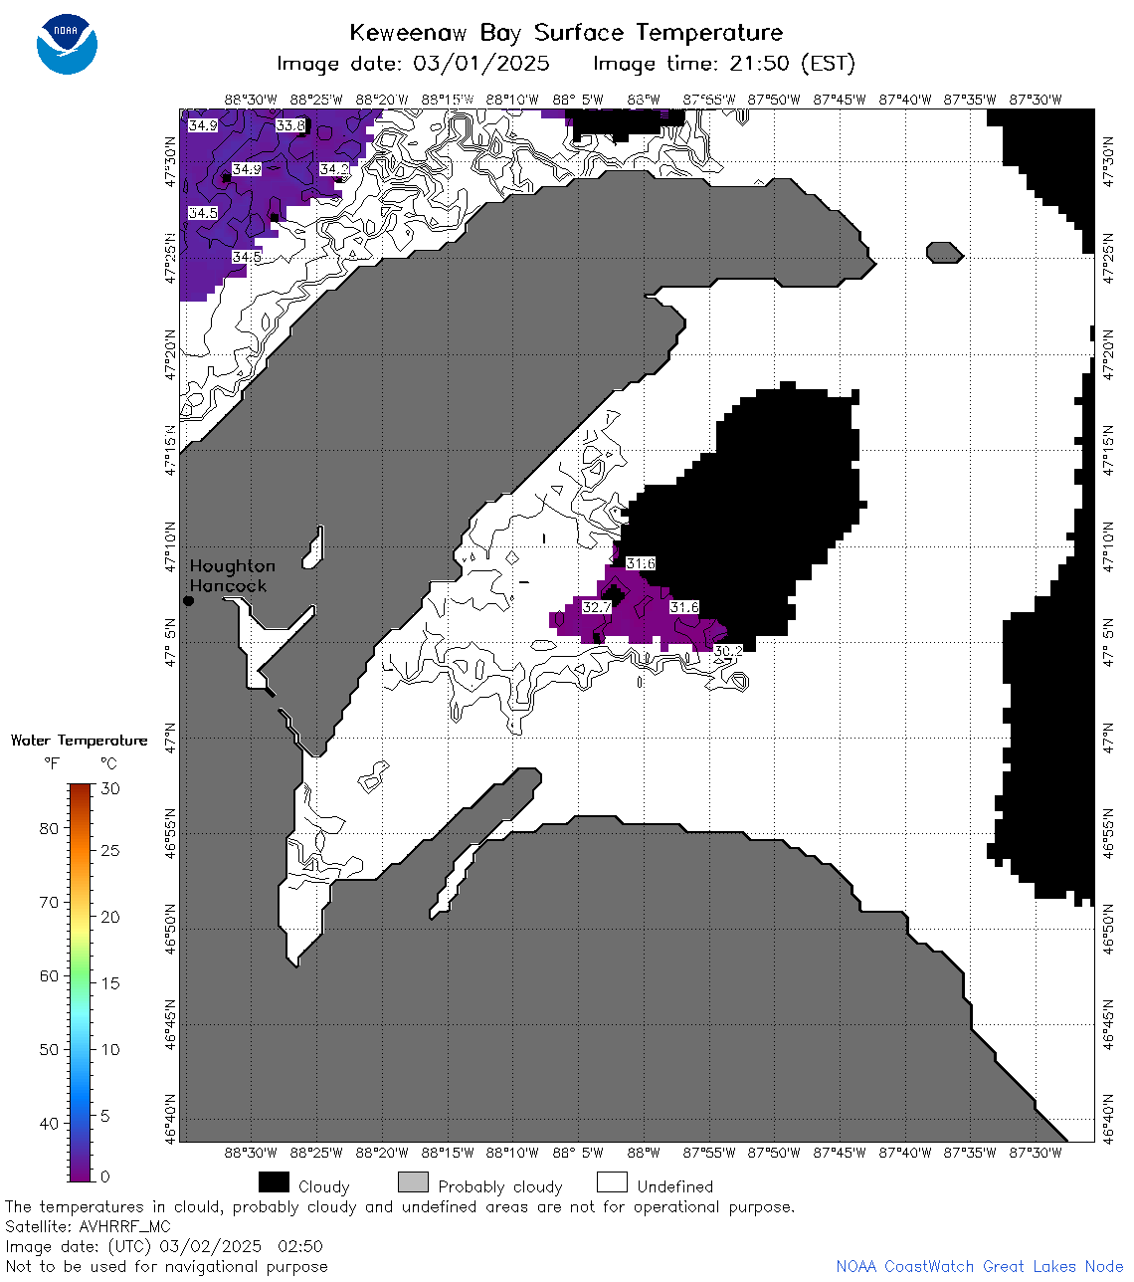Click the Image date (UTC) 03/02/2025 02:50 line
1134x1282 pixels.
164,1246
